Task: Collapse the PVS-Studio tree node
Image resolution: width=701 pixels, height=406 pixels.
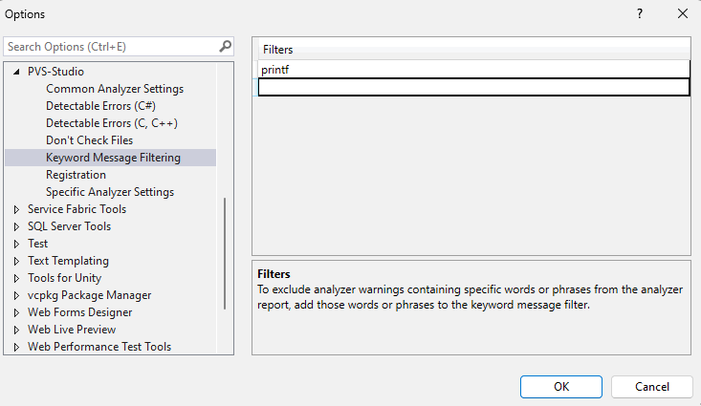Action: (x=16, y=72)
